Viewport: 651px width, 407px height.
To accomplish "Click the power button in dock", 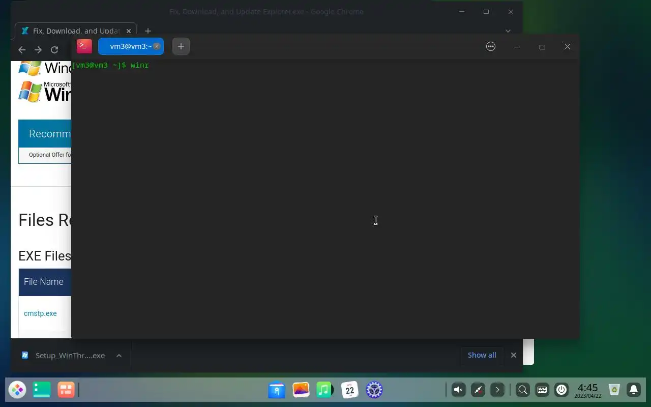I will (561, 390).
